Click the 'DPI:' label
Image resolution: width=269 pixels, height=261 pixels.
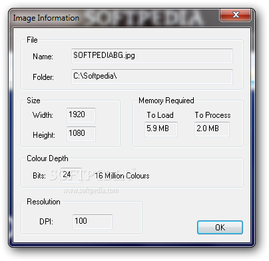click(46, 222)
